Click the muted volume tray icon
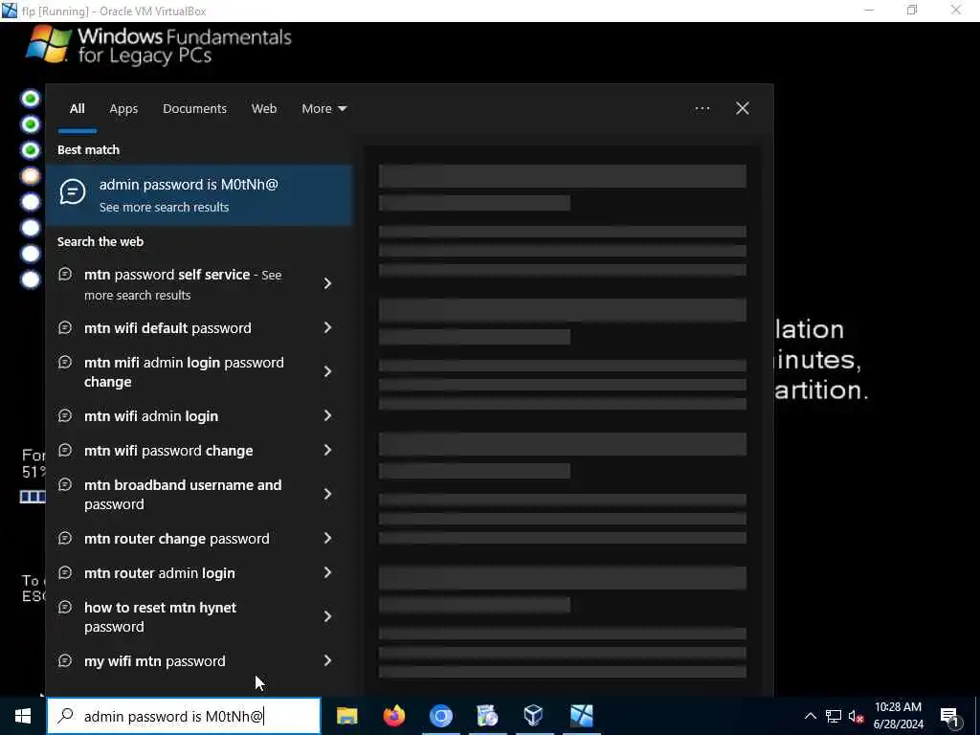Image resolution: width=980 pixels, height=735 pixels. tap(856, 716)
